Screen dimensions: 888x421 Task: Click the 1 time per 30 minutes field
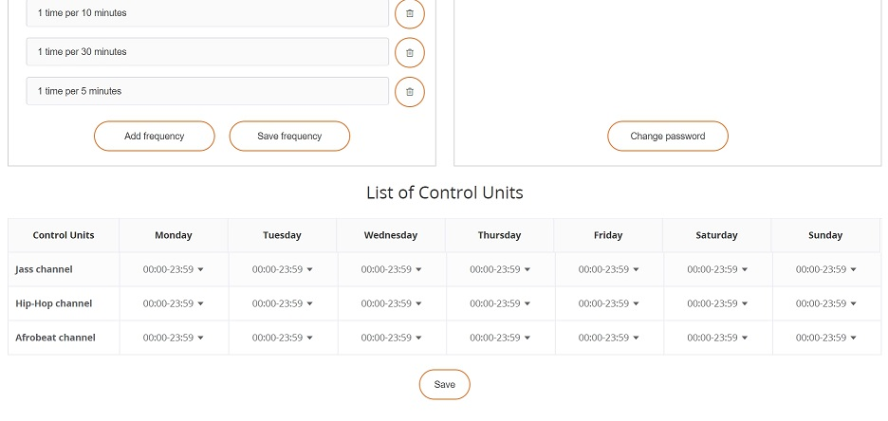(207, 52)
